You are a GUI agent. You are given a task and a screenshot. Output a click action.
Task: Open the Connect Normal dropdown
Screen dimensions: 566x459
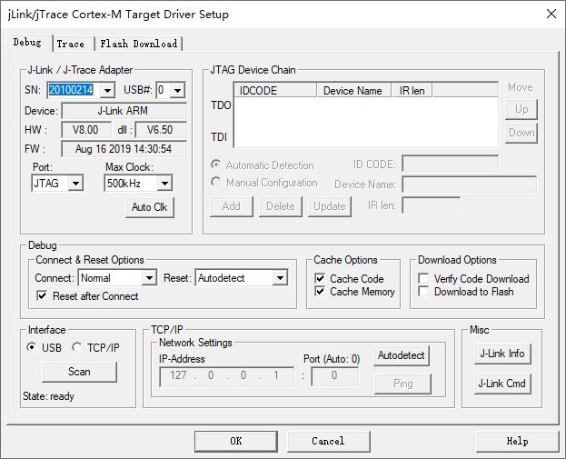click(149, 278)
